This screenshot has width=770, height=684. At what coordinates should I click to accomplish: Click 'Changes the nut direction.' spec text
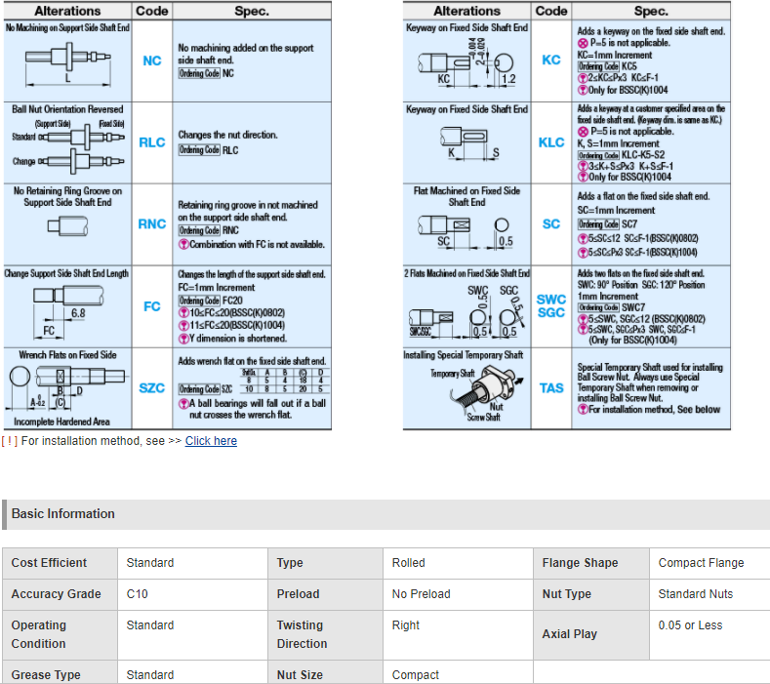click(x=227, y=135)
